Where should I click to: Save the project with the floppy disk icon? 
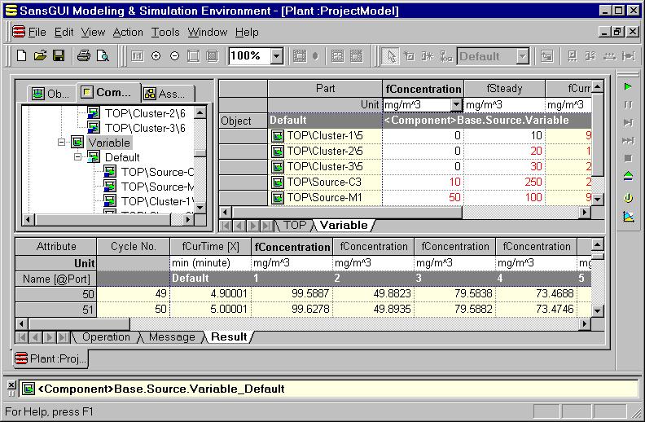59,56
